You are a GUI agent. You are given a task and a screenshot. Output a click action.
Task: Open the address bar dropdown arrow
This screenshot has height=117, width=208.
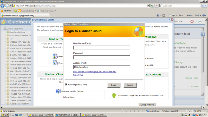point(148,6)
